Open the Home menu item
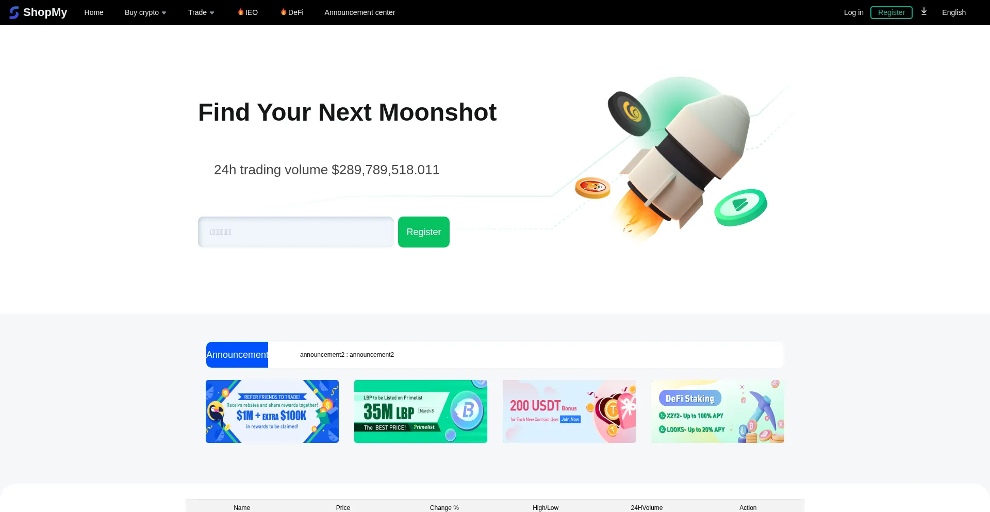990x512 pixels. tap(94, 12)
